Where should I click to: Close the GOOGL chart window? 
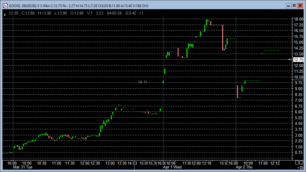(300, 6)
